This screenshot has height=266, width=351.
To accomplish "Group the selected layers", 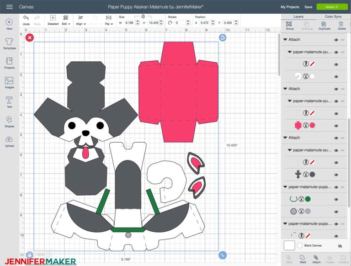I will tap(289, 26).
